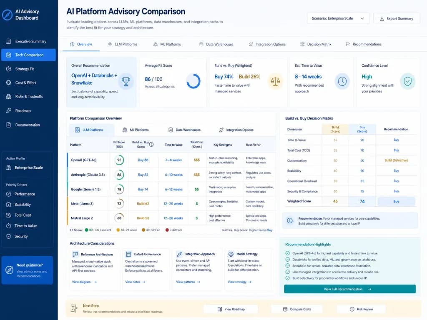The image size is (427, 320).
Task: Click check icon beside Databricks highlight
Action: tap(287, 260)
